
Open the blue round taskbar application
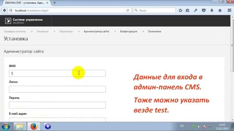point(48,126)
